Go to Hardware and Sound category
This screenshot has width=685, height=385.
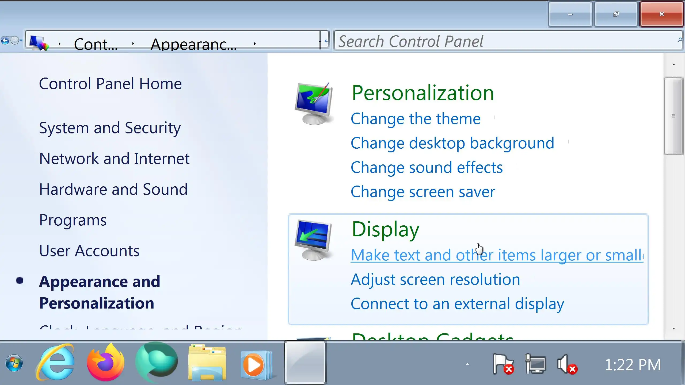(x=113, y=189)
